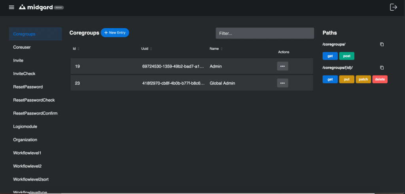
Task: Click the post method button
Action: 346,56
